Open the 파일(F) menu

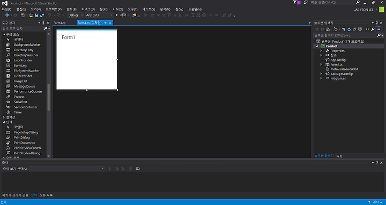pyautogui.click(x=6, y=9)
